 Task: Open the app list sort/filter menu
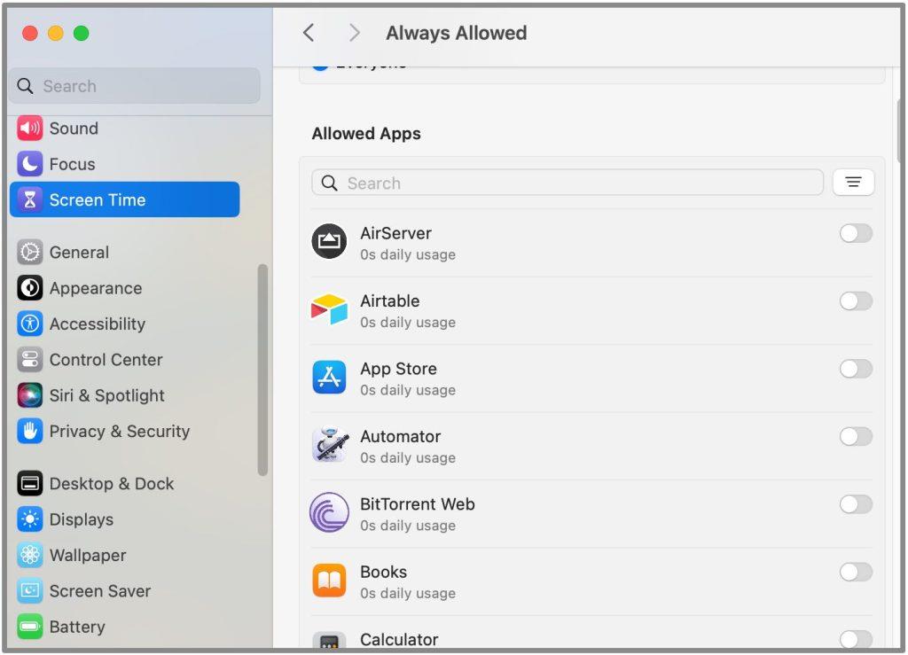tap(853, 183)
